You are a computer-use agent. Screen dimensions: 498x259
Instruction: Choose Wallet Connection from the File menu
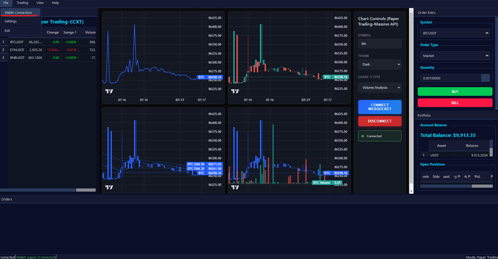(x=18, y=12)
